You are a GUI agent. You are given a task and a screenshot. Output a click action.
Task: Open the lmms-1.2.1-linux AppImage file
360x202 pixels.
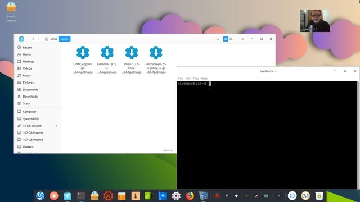point(132,59)
